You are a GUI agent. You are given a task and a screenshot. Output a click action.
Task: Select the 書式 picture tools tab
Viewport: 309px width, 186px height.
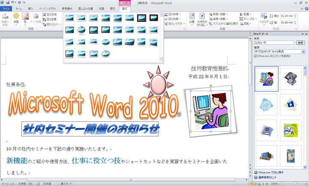pos(125,9)
